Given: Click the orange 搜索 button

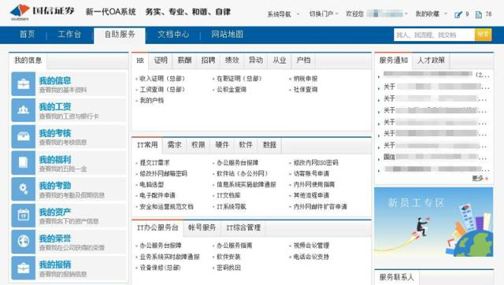Looking at the screenshot, I should pyautogui.click(x=483, y=35).
